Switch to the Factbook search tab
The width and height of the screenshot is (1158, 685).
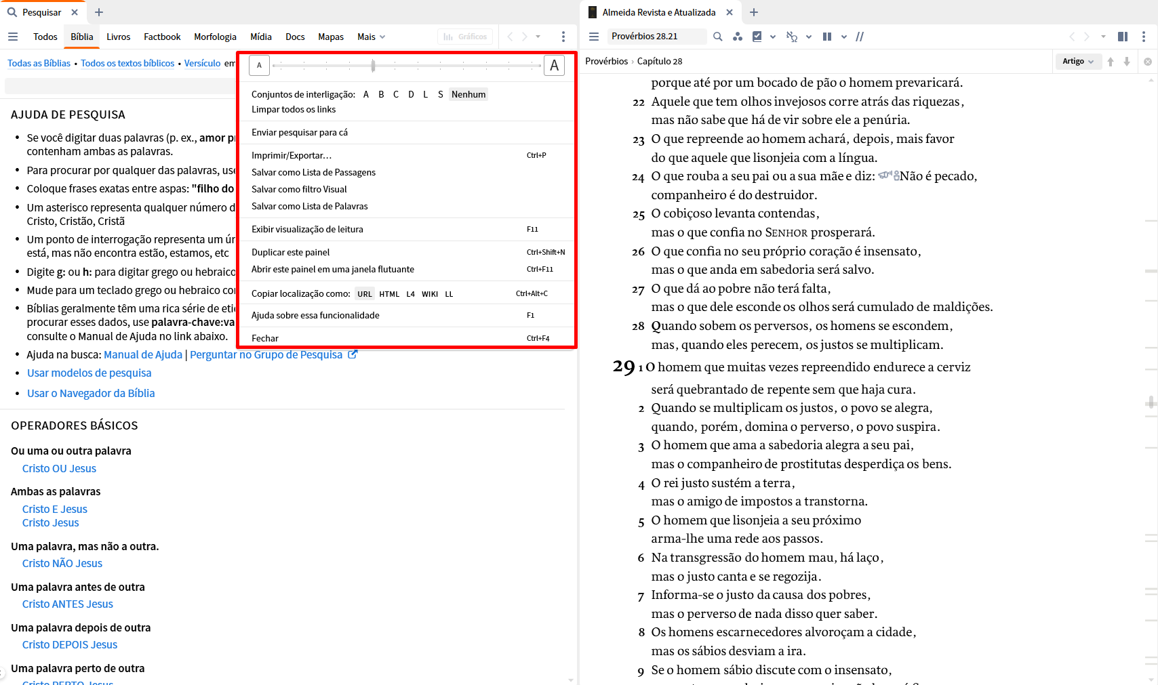162,37
